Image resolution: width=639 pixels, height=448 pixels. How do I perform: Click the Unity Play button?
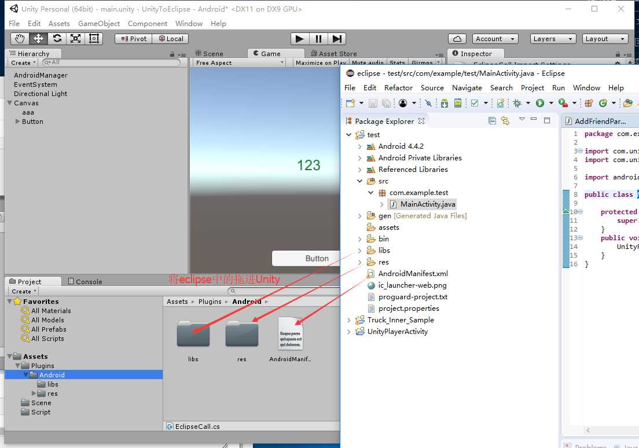(x=300, y=39)
